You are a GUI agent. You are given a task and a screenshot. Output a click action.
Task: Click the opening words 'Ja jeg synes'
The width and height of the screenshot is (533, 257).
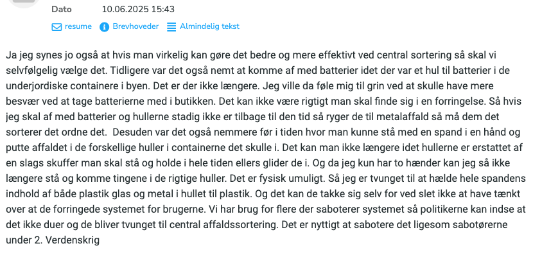click(28, 56)
